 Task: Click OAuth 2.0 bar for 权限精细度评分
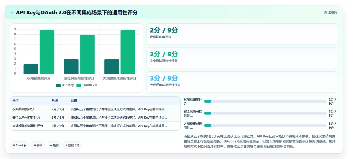coord(47,52)
